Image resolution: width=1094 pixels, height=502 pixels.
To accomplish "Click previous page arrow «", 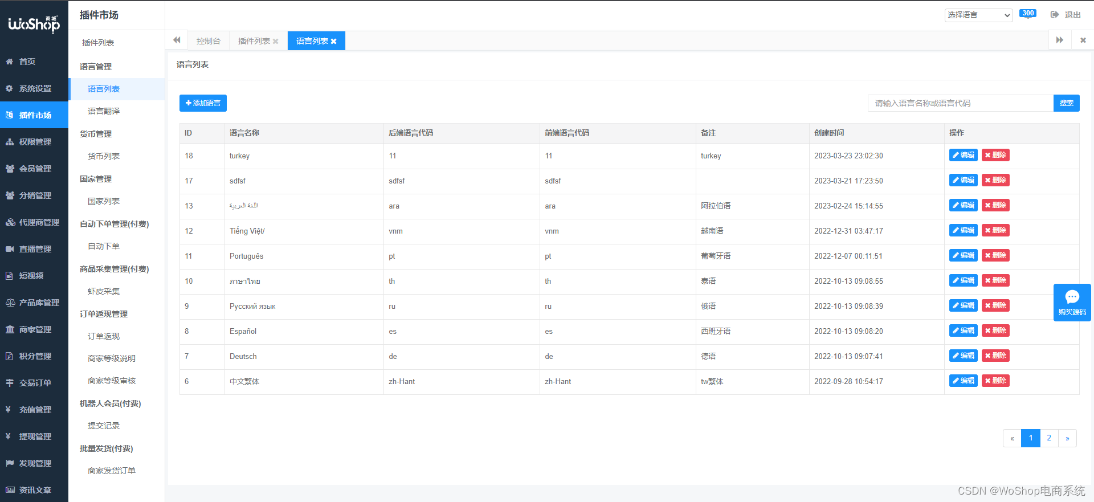I will coord(1012,438).
